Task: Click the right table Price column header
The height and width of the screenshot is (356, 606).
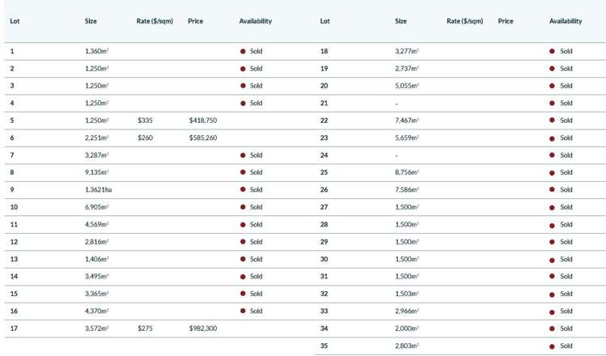Action: [506, 21]
